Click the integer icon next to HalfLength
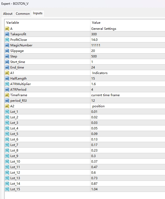This screenshot has height=199, width=165. (x=7, y=79)
